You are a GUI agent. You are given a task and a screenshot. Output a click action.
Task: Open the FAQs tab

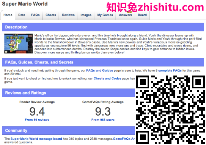pos(35,15)
